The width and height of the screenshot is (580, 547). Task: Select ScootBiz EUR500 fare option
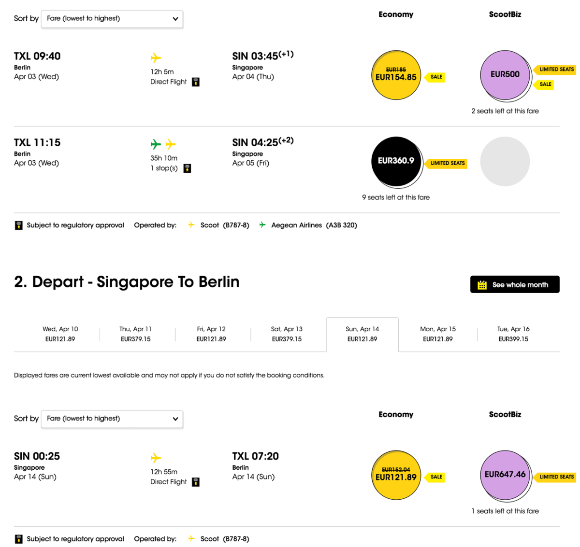[x=505, y=75]
